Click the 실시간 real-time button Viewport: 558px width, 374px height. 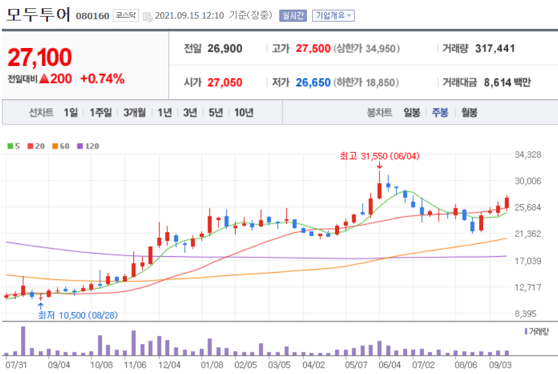293,14
